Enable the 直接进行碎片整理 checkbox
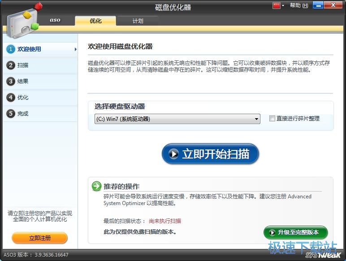Screen dimensions: 346x261 click(x=272, y=118)
